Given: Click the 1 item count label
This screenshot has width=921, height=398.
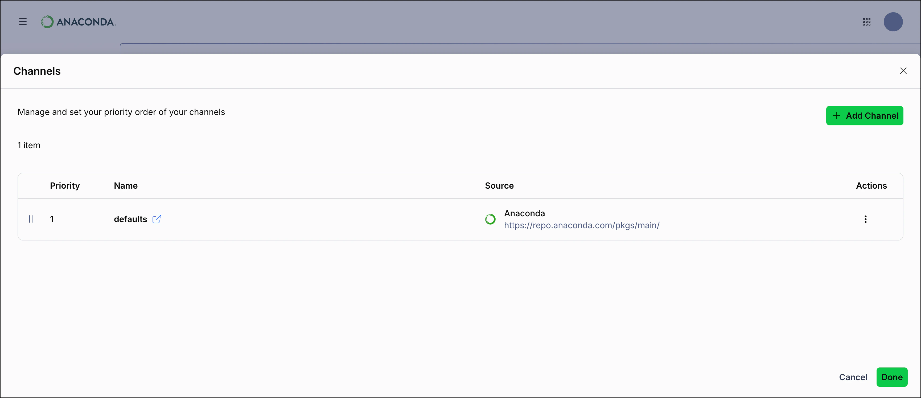Looking at the screenshot, I should coord(28,145).
